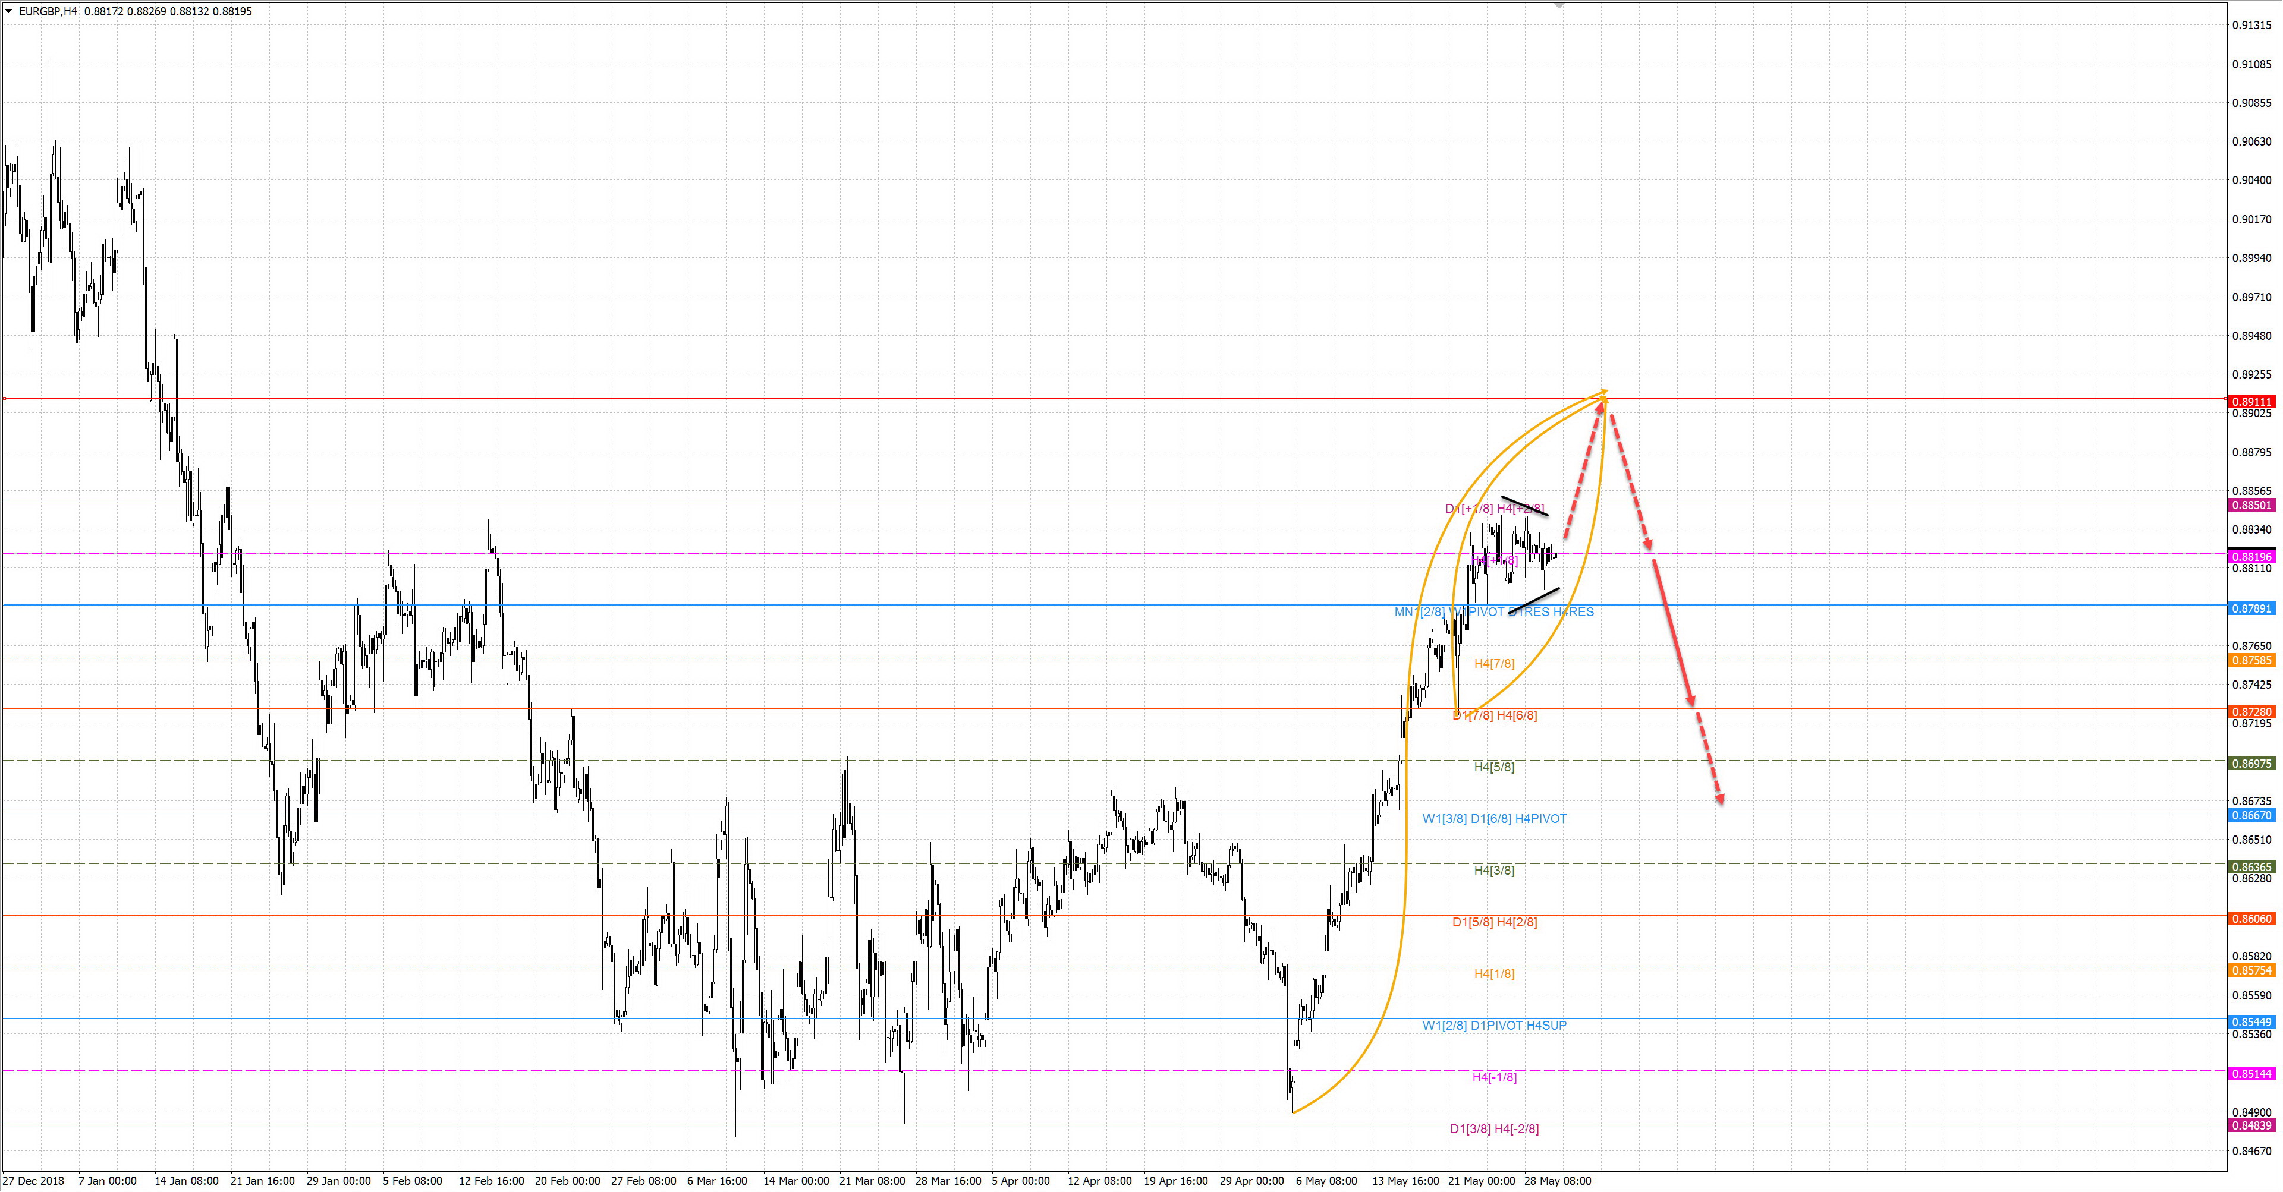Click the magenta 0.88196 current price tag
The height and width of the screenshot is (1192, 2283).
(2251, 556)
